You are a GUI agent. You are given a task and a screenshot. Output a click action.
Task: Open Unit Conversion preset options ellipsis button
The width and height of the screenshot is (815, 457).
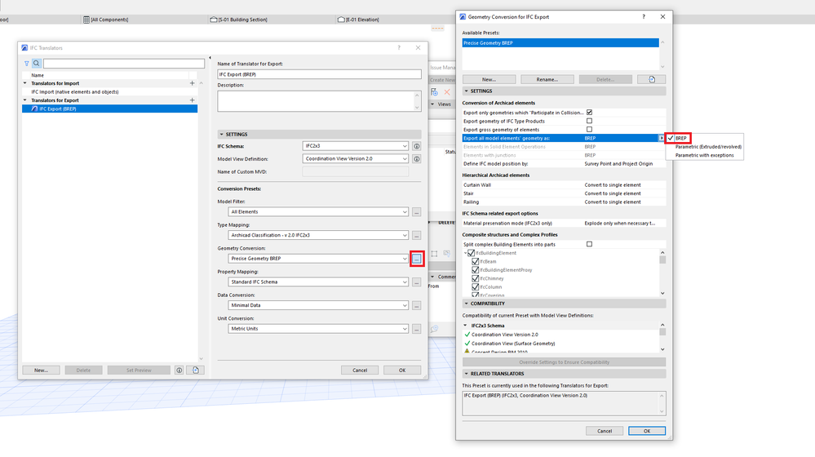tap(417, 329)
